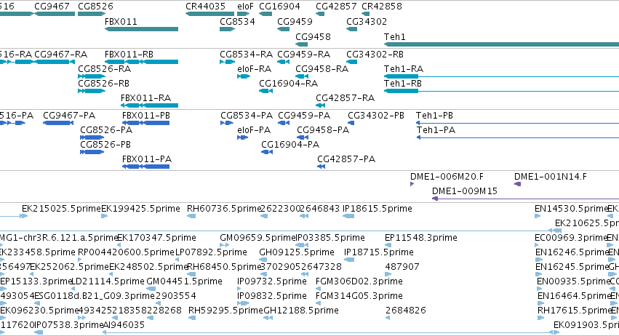This screenshot has width=619, height=336.
Task: Click the CG16904 gene label
Action: tap(279, 7)
